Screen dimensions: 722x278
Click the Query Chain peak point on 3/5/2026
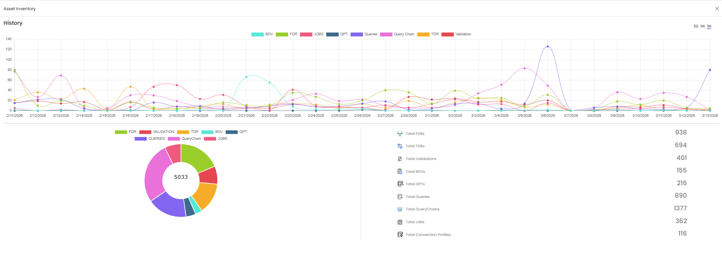tap(524, 68)
